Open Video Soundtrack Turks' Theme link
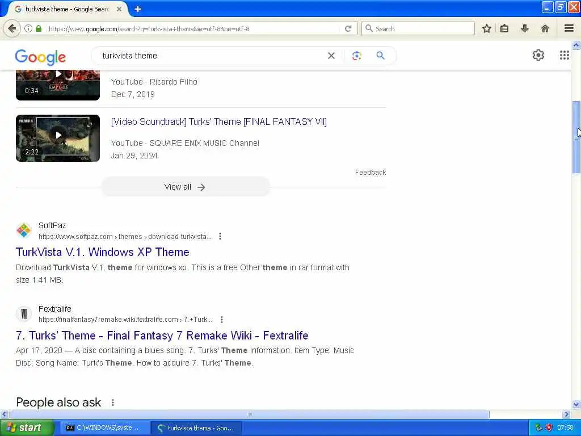581x436 pixels. tap(218, 121)
